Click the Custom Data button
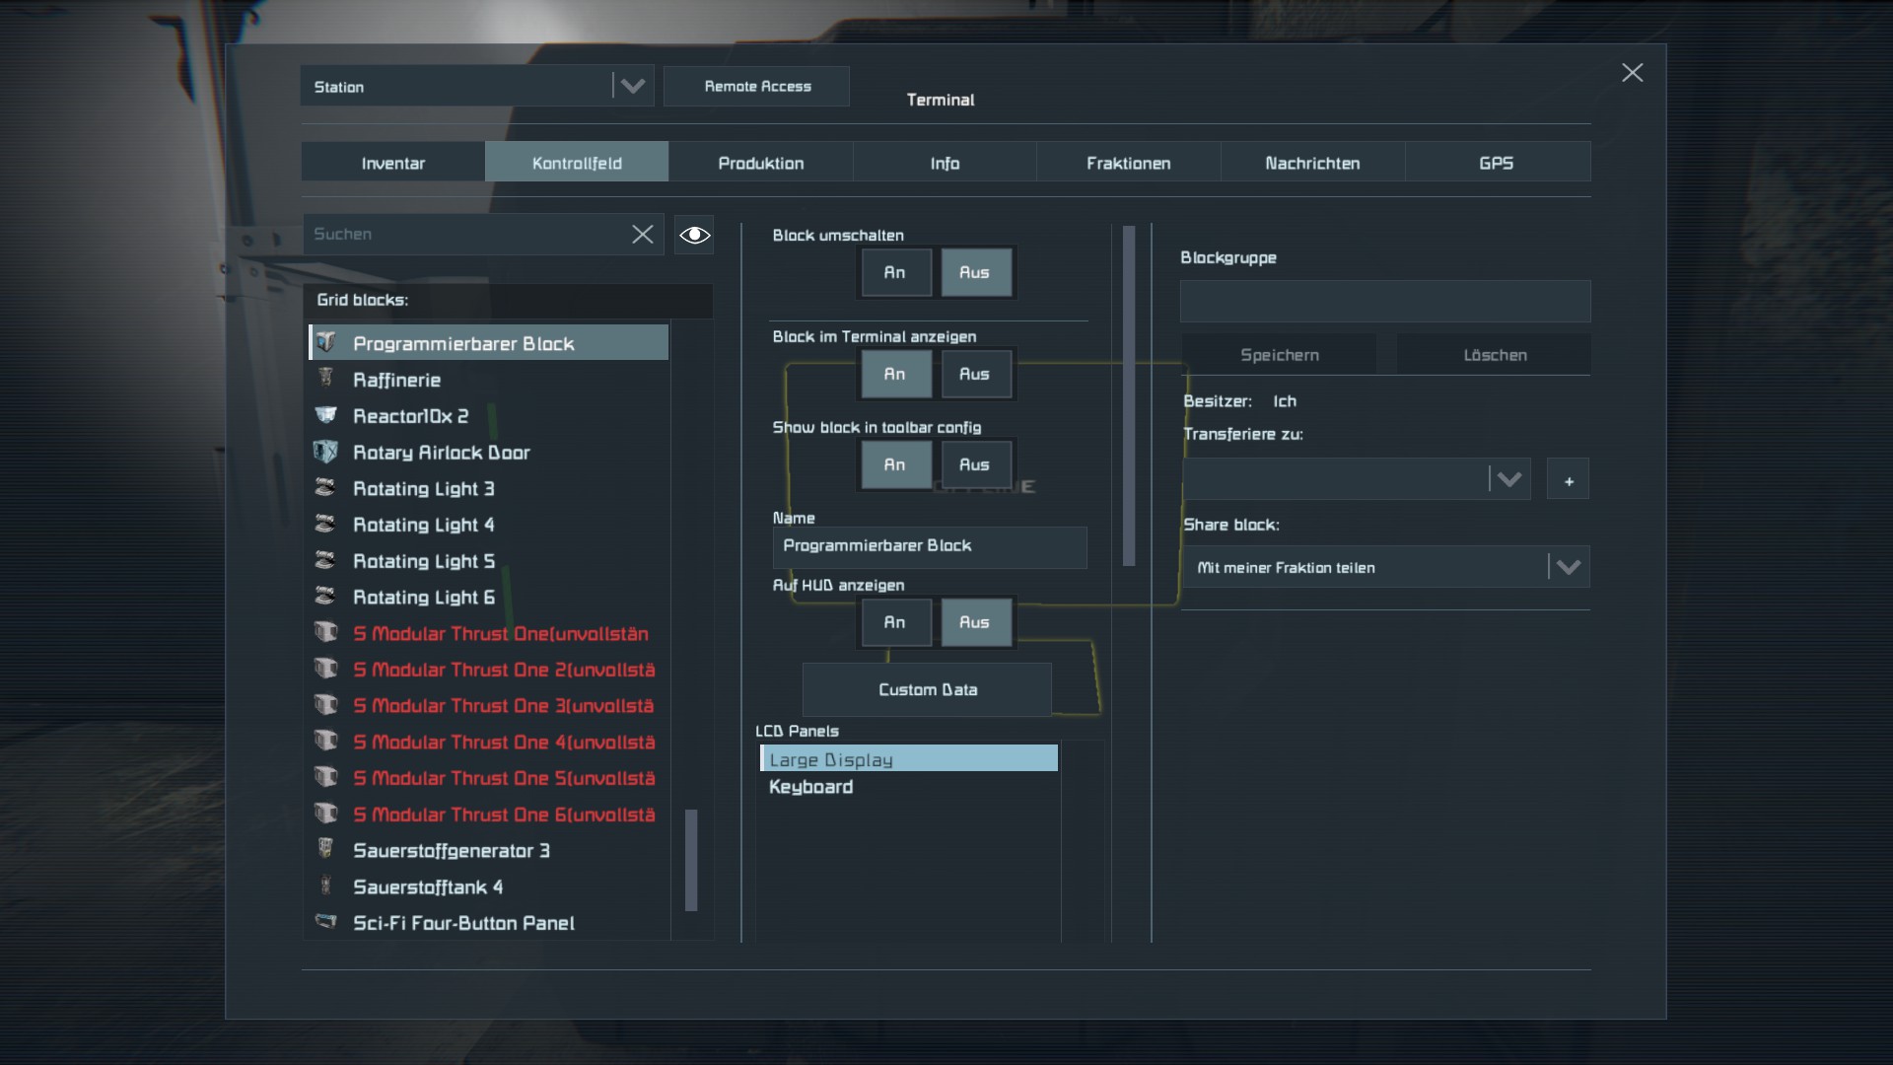The width and height of the screenshot is (1893, 1065). [x=927, y=689]
